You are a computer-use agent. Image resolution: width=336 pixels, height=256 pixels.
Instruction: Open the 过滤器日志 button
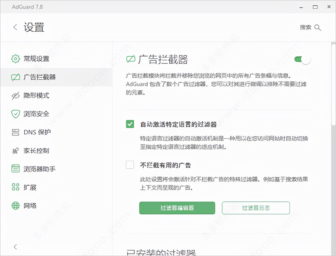coord(256,208)
